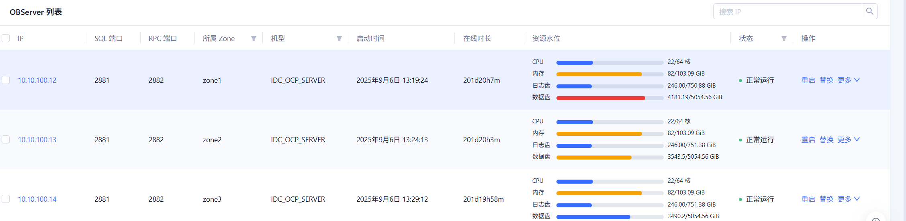Select the checkbox for server 10.10.100.14
906x221 pixels.
6,199
